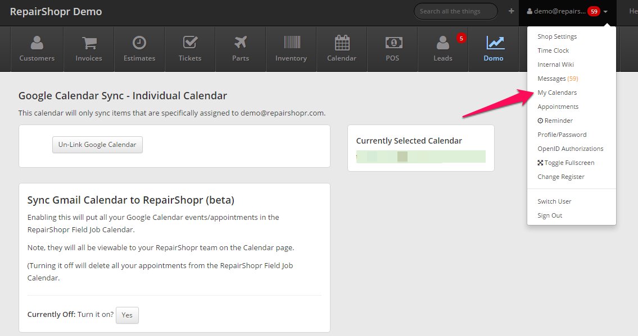Click the Currently Selected Calendar heading
Viewport: 638px width, 336px height.
[409, 141]
